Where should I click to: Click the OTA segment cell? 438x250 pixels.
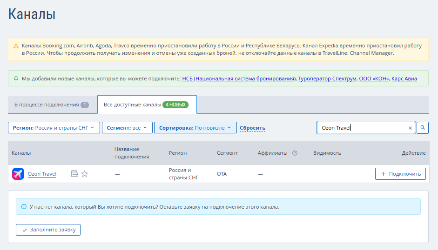coord(222,174)
